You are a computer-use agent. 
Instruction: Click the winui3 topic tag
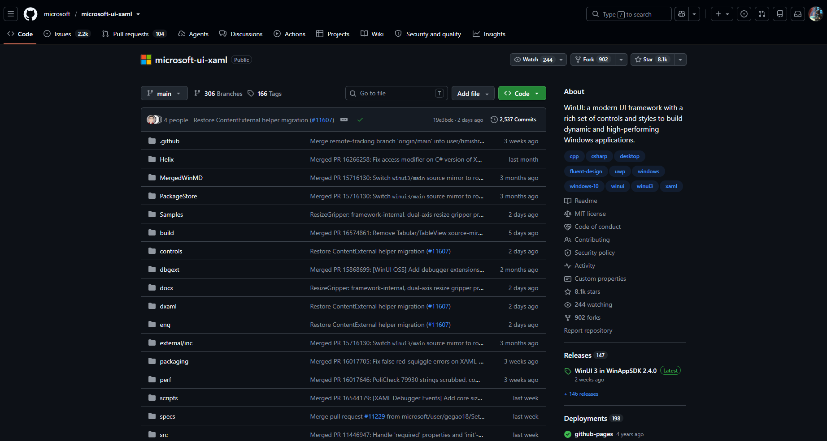click(x=645, y=186)
